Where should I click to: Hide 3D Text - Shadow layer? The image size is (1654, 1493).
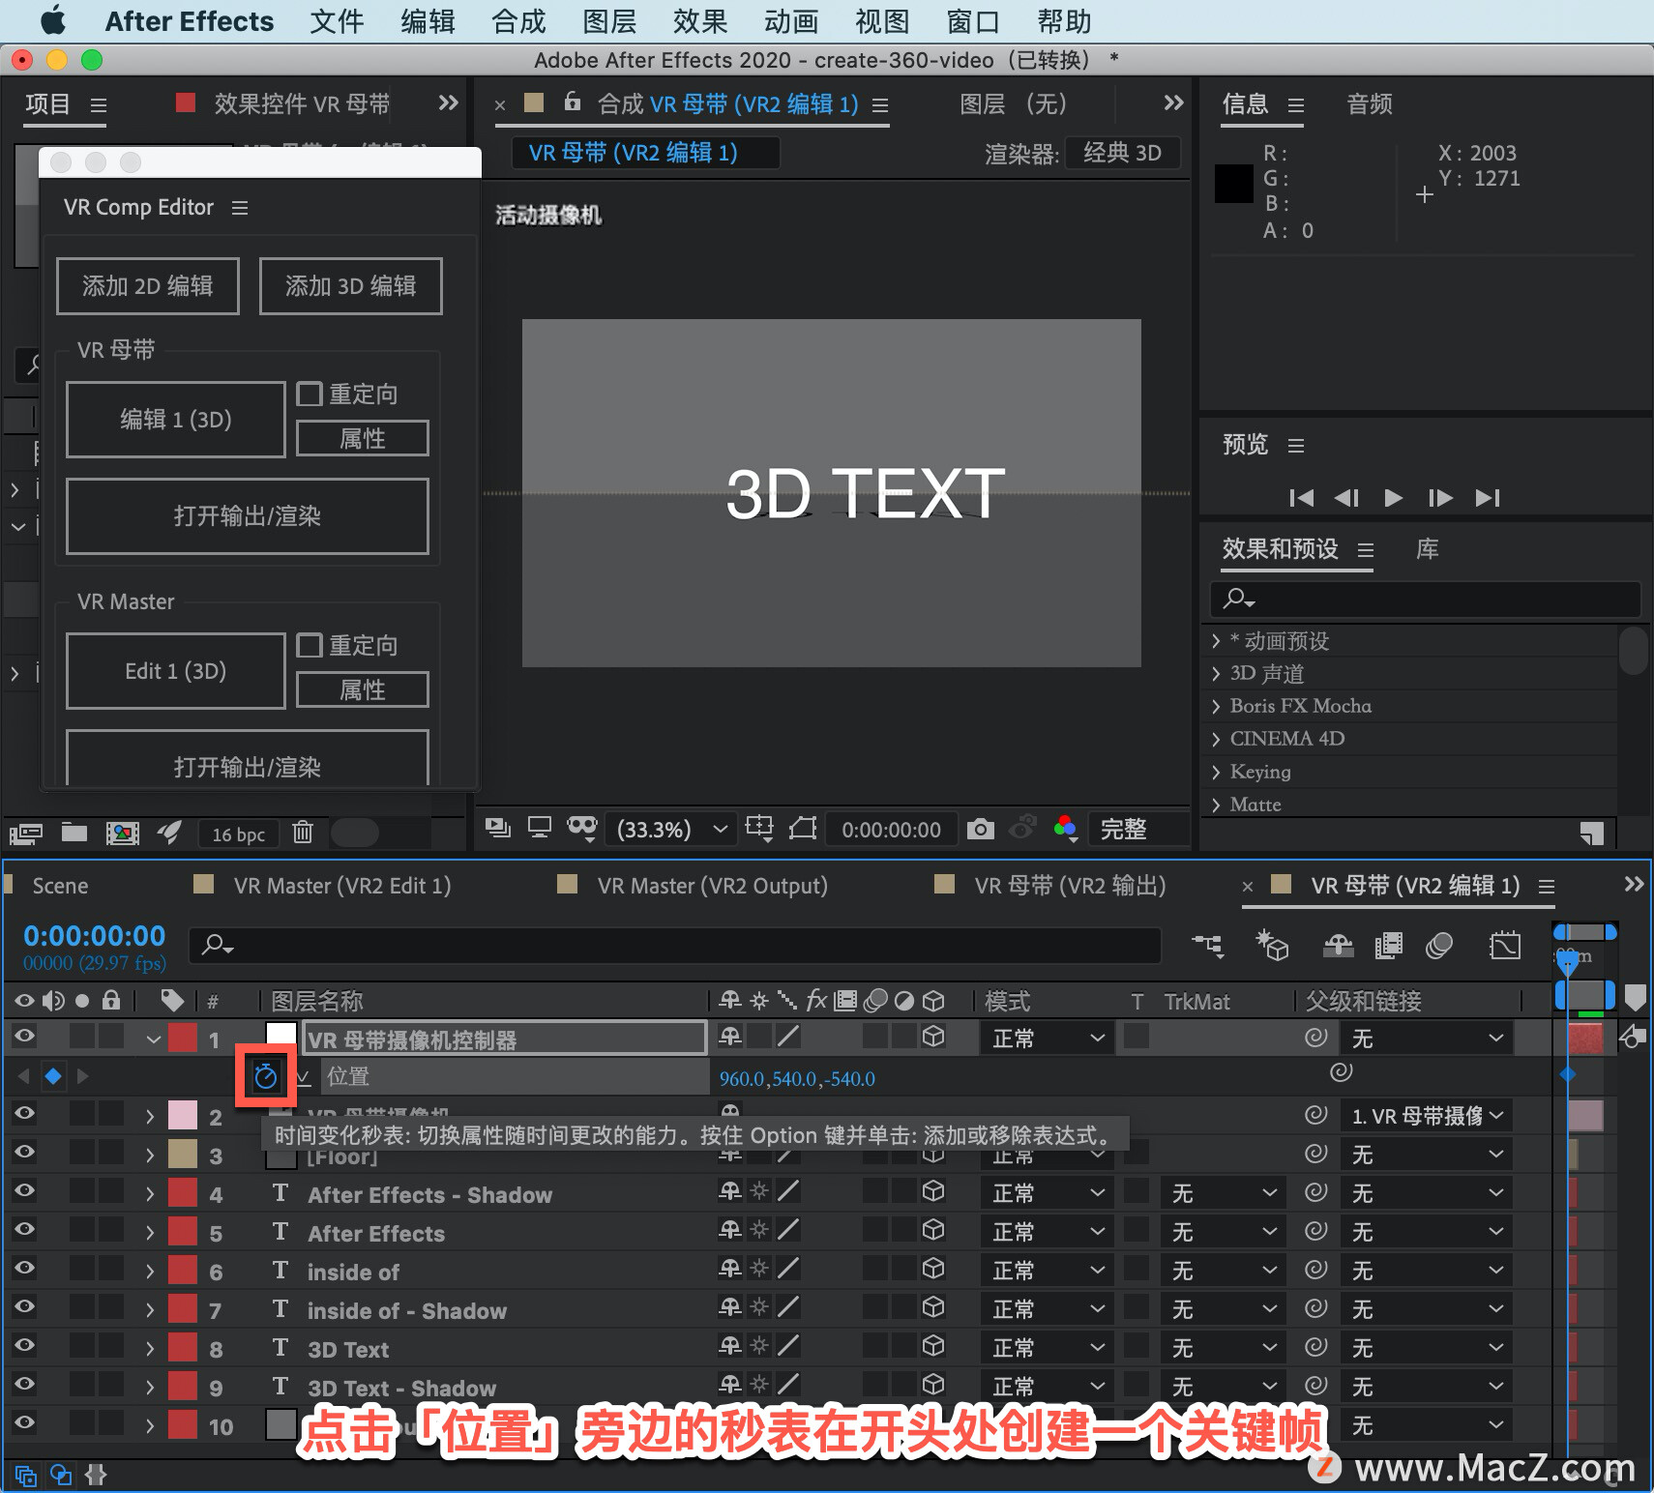[x=24, y=1384]
